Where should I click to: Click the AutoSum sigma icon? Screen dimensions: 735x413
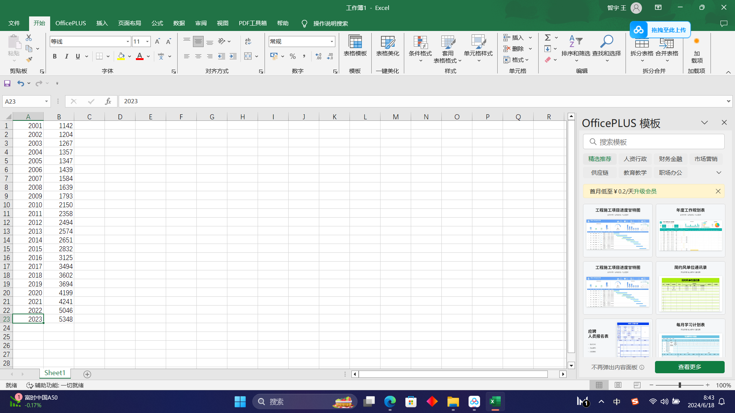click(548, 37)
